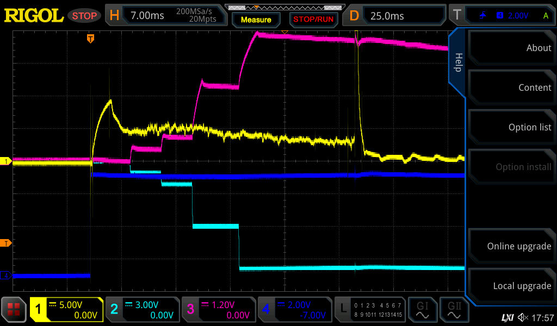Image resolution: width=557 pixels, height=326 pixels.
Task: Toggle channel 3 magenta 1.20V label
Action: coord(218,310)
